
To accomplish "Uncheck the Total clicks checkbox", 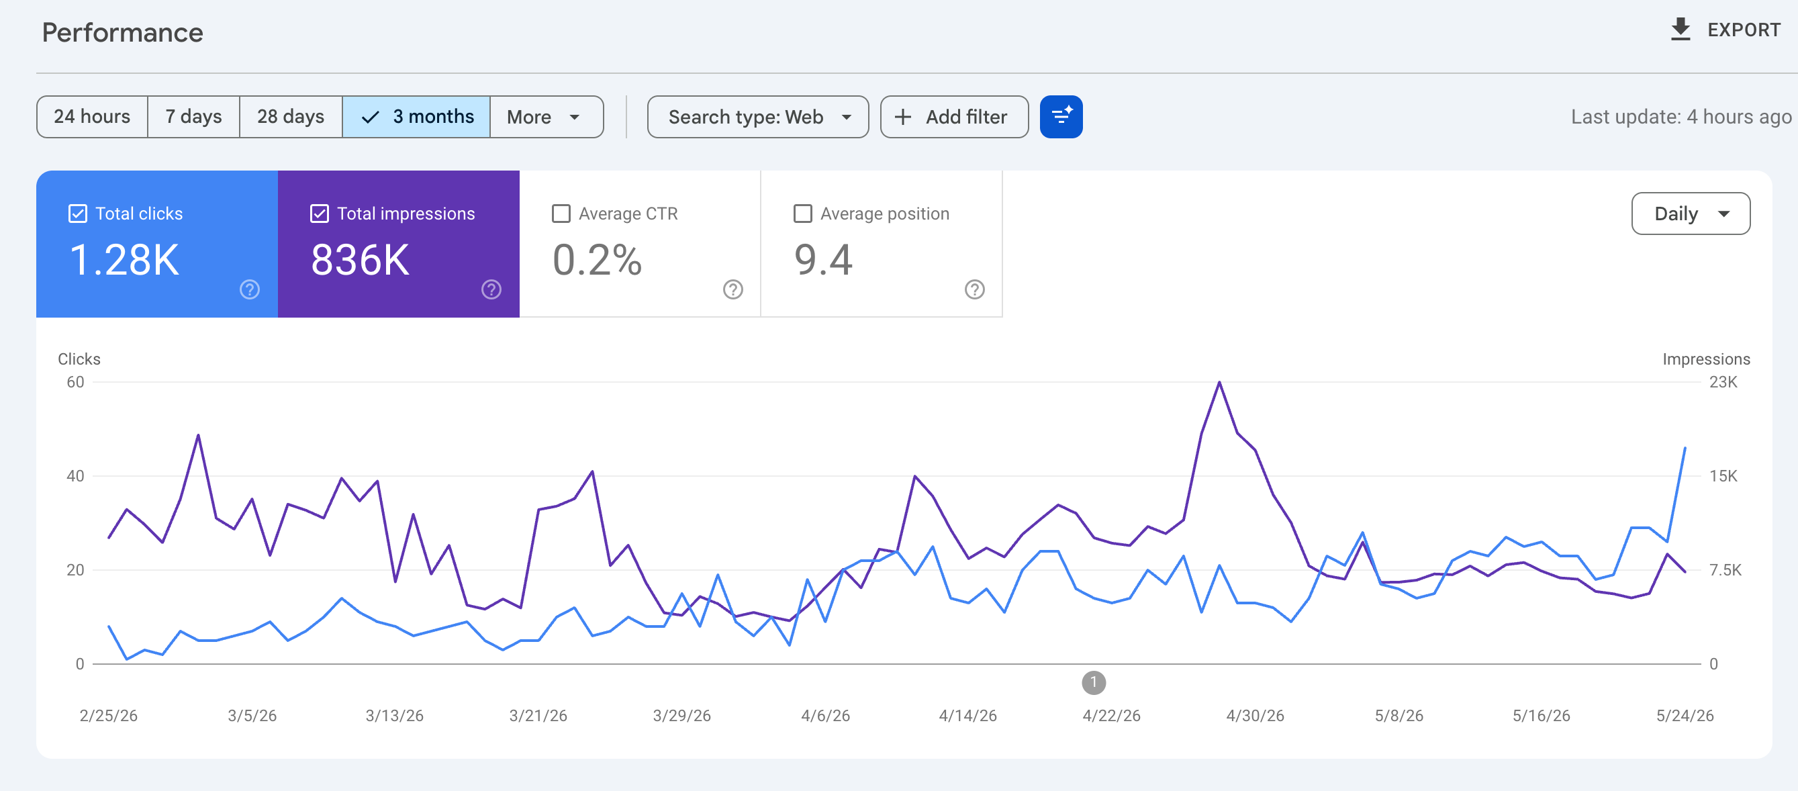I will tap(77, 214).
